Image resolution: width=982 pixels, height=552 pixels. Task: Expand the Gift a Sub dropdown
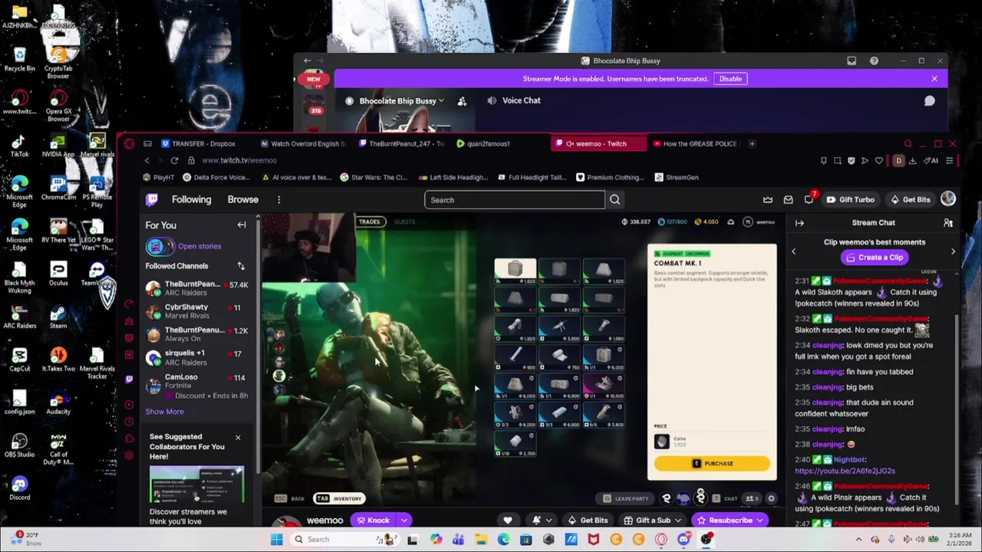point(677,521)
